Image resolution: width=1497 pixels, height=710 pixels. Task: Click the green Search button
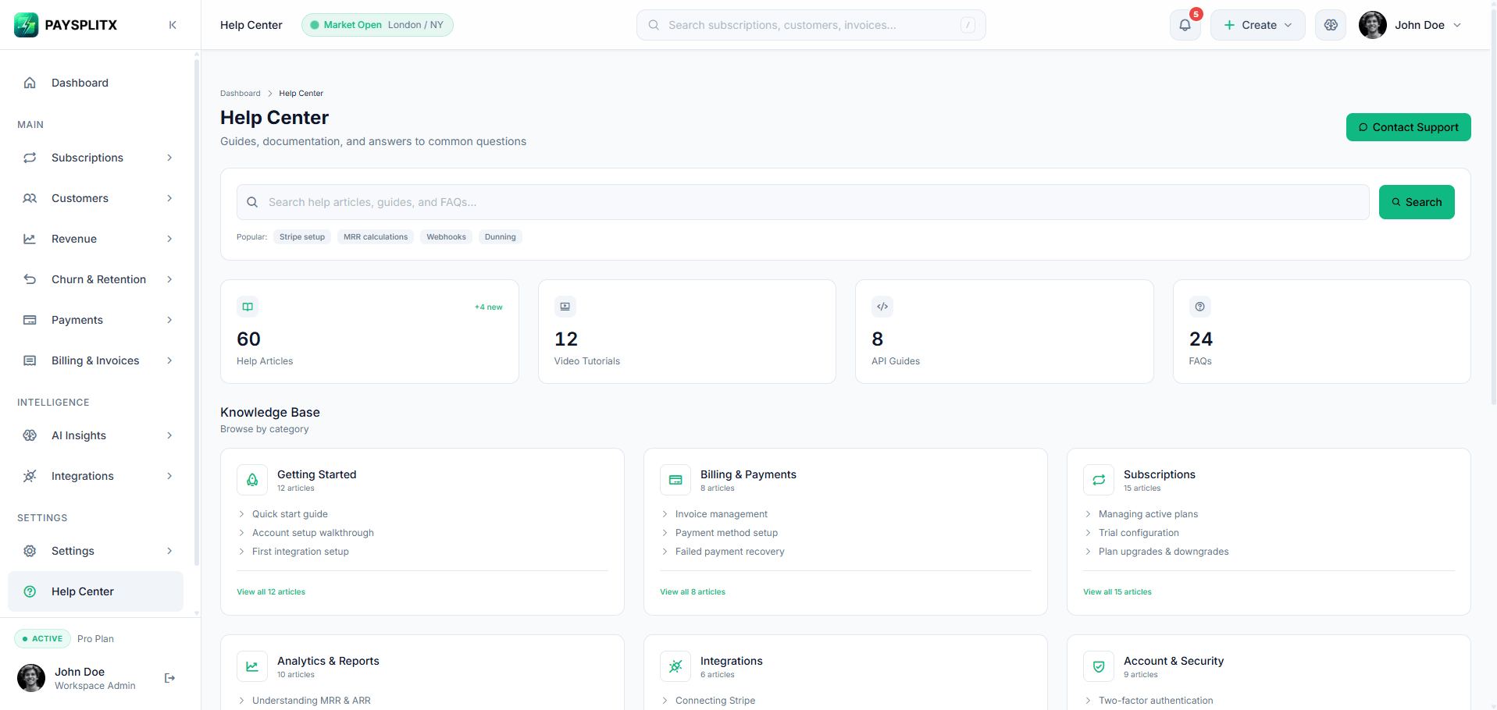(1417, 202)
